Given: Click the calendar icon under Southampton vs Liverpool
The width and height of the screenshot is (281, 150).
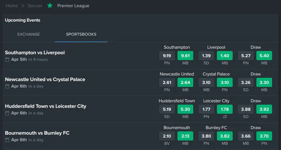Looking at the screenshot, I should (7, 59).
